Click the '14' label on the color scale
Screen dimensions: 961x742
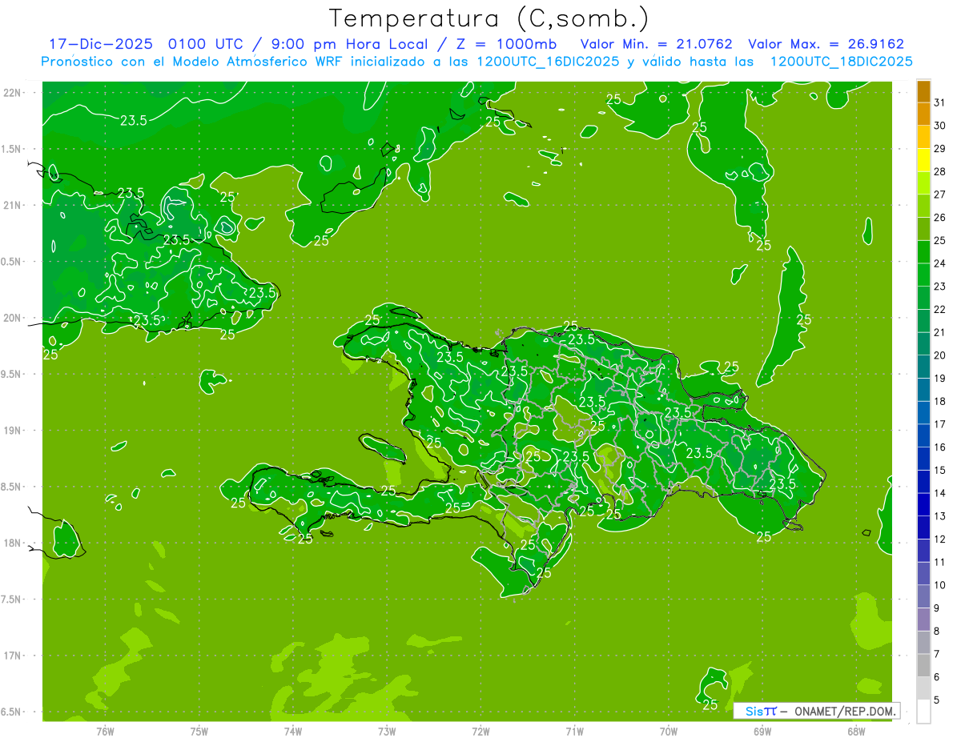point(940,493)
